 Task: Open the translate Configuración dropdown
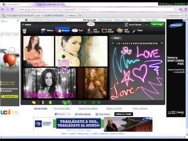[174, 15]
